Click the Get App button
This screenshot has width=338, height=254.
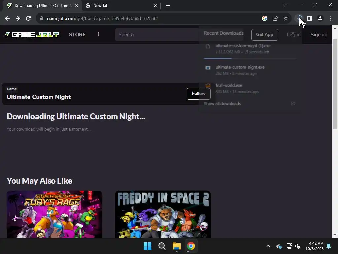click(264, 35)
